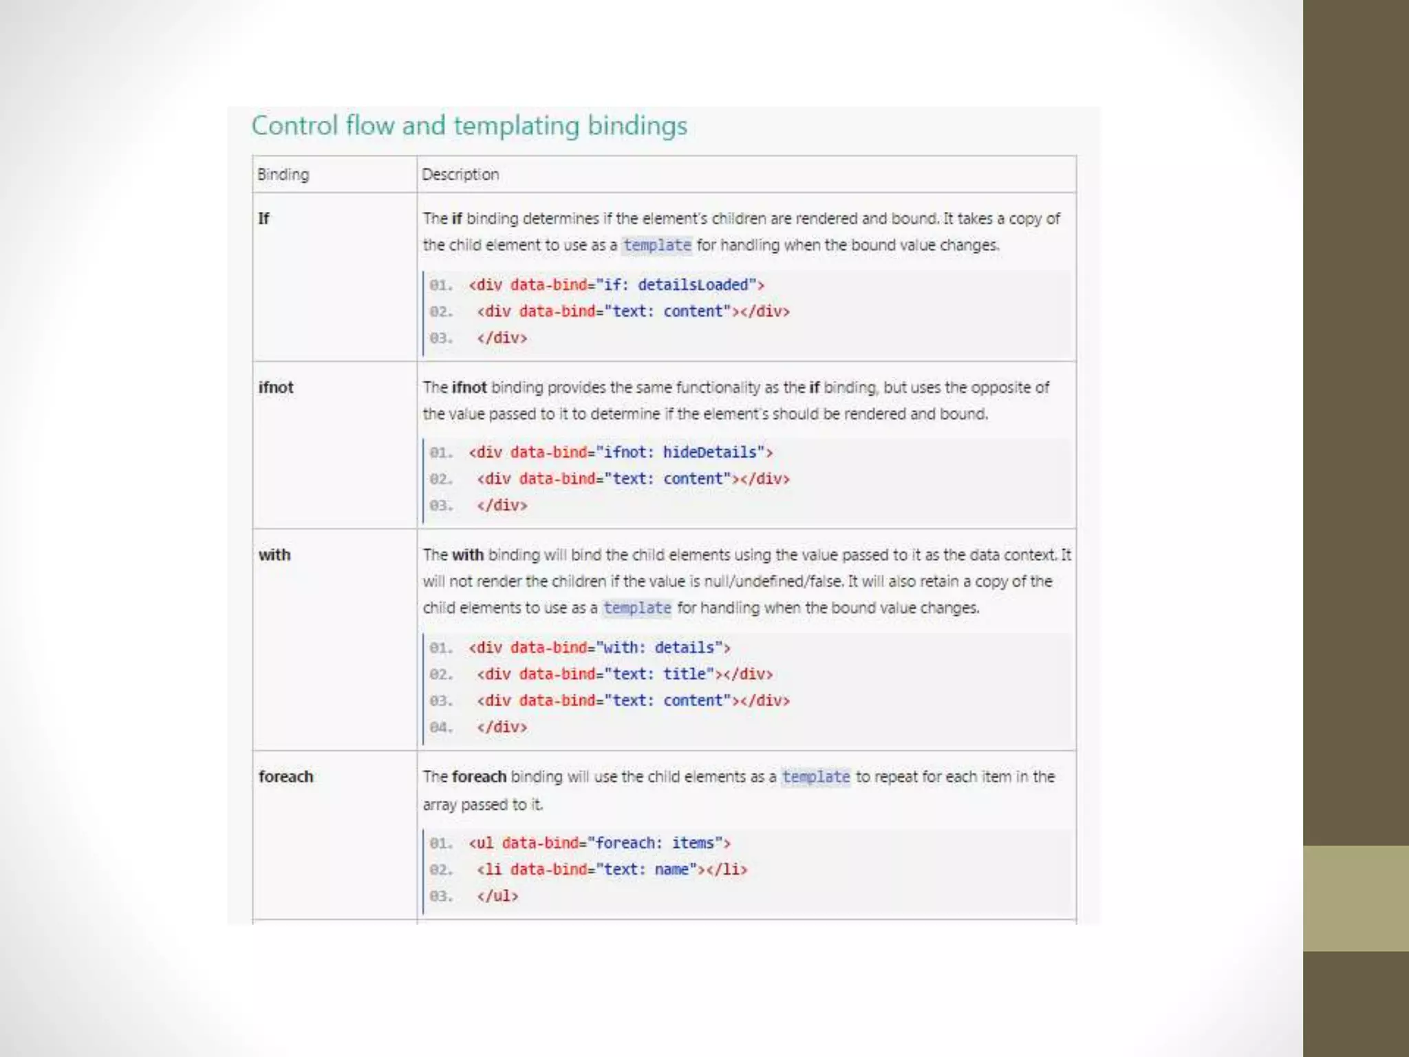Click the If binding name cell
The width and height of the screenshot is (1409, 1057).
(x=263, y=219)
